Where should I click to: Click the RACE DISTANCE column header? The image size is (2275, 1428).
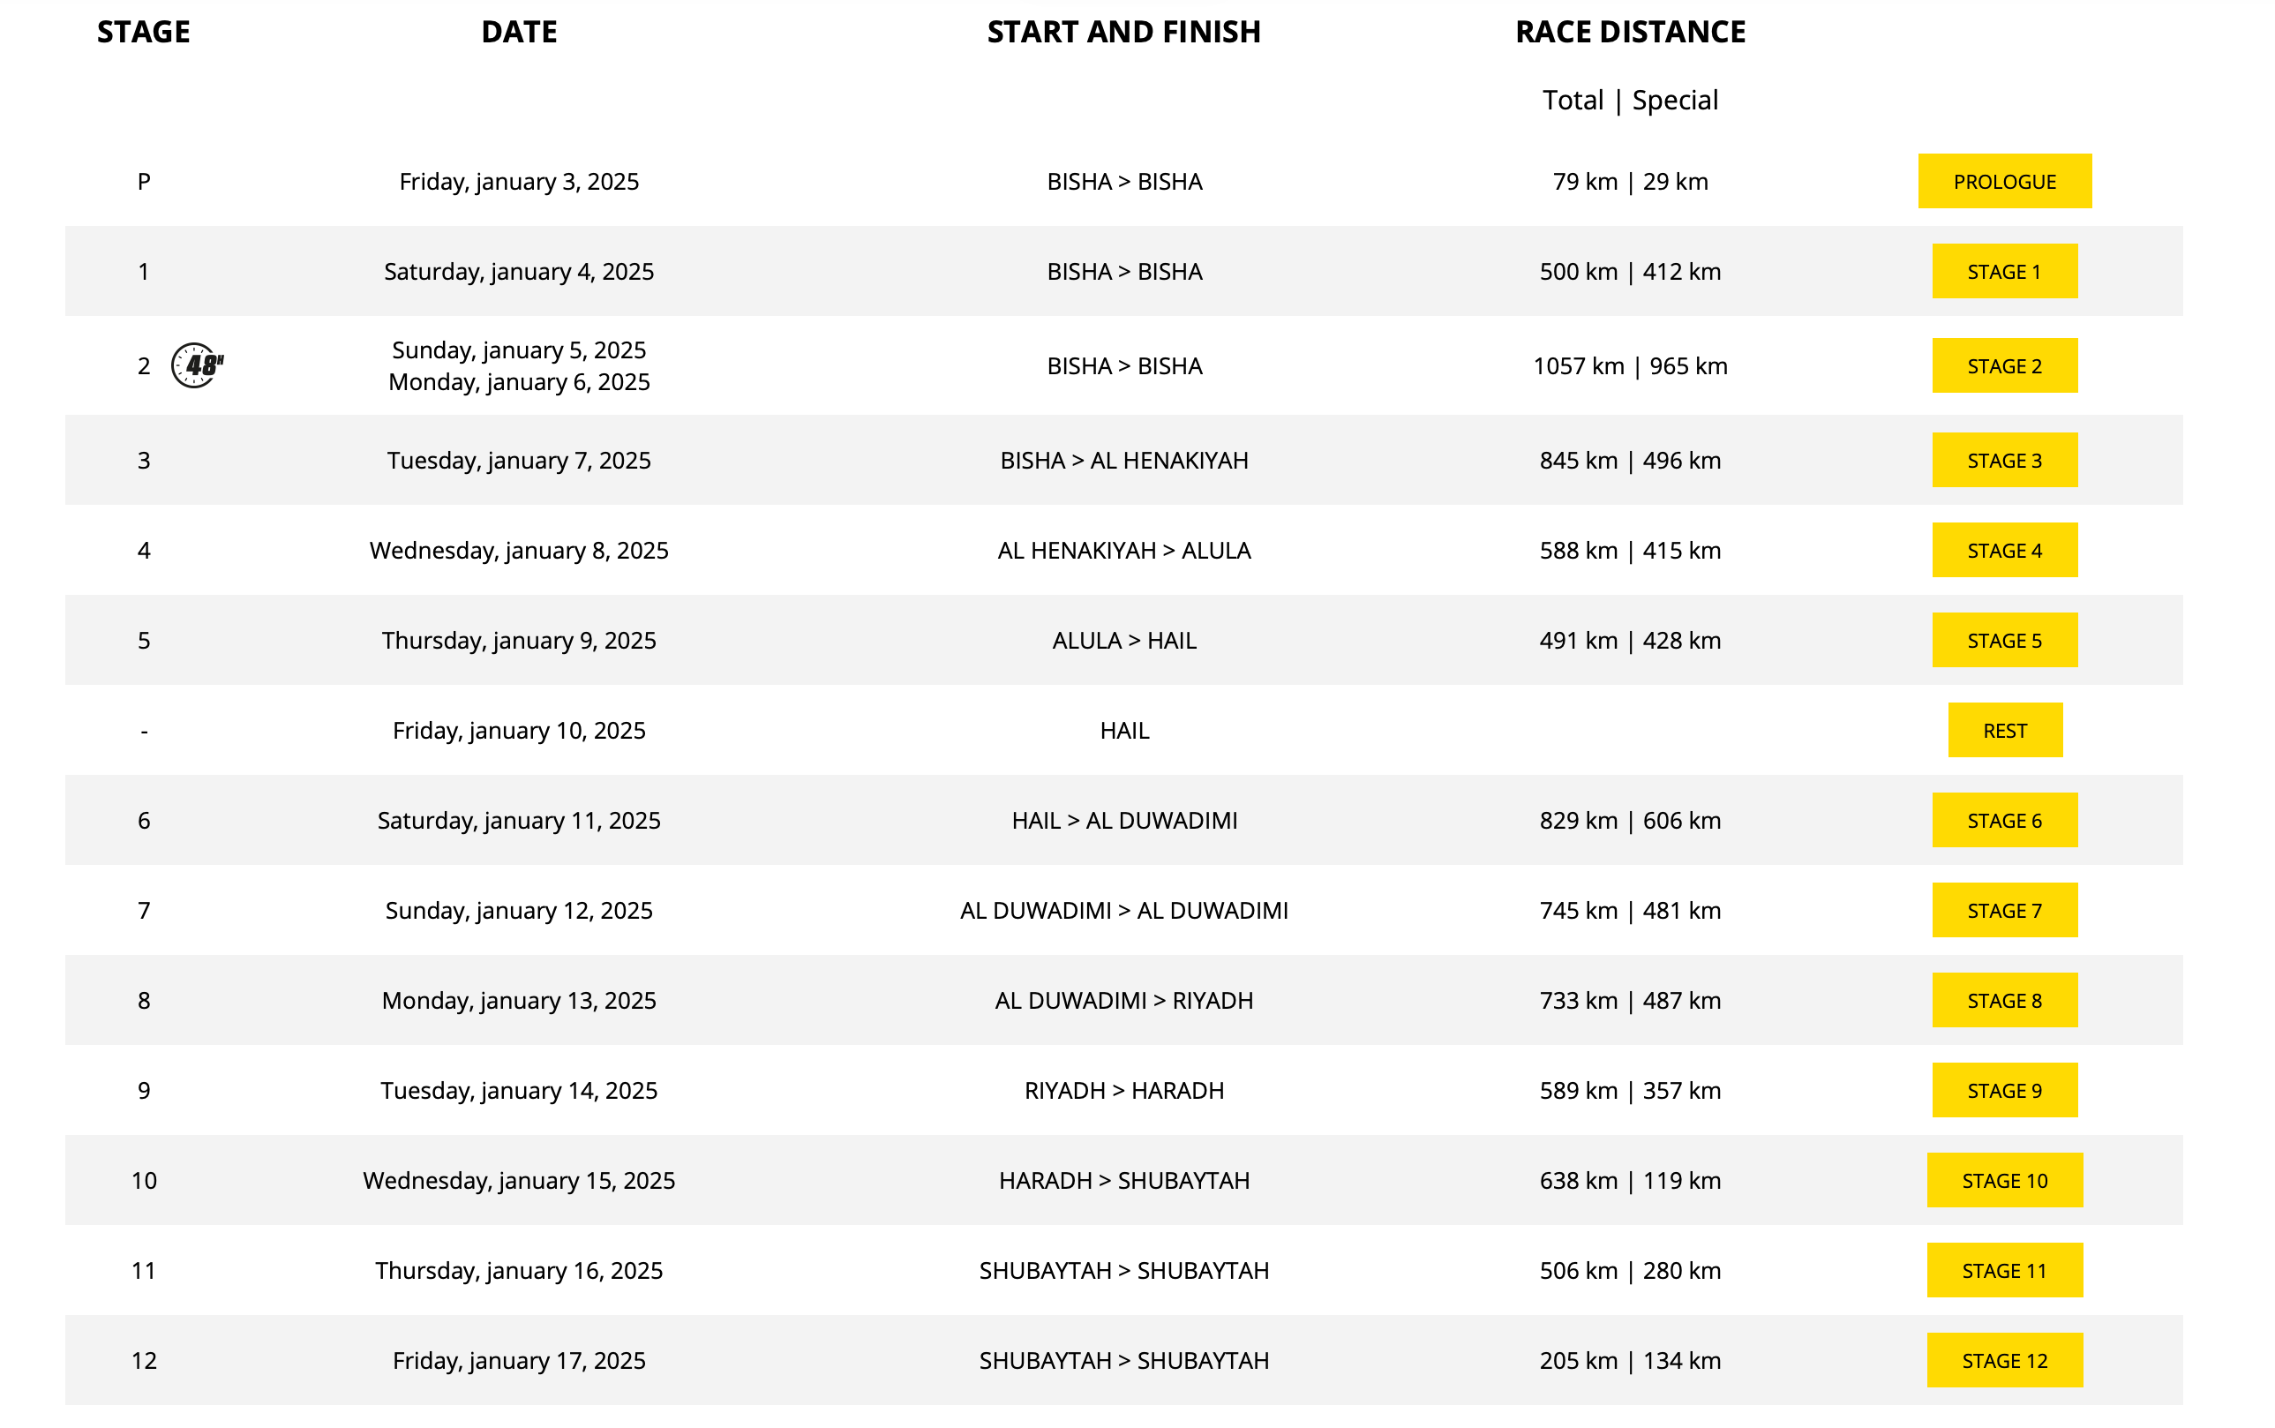[x=1630, y=32]
